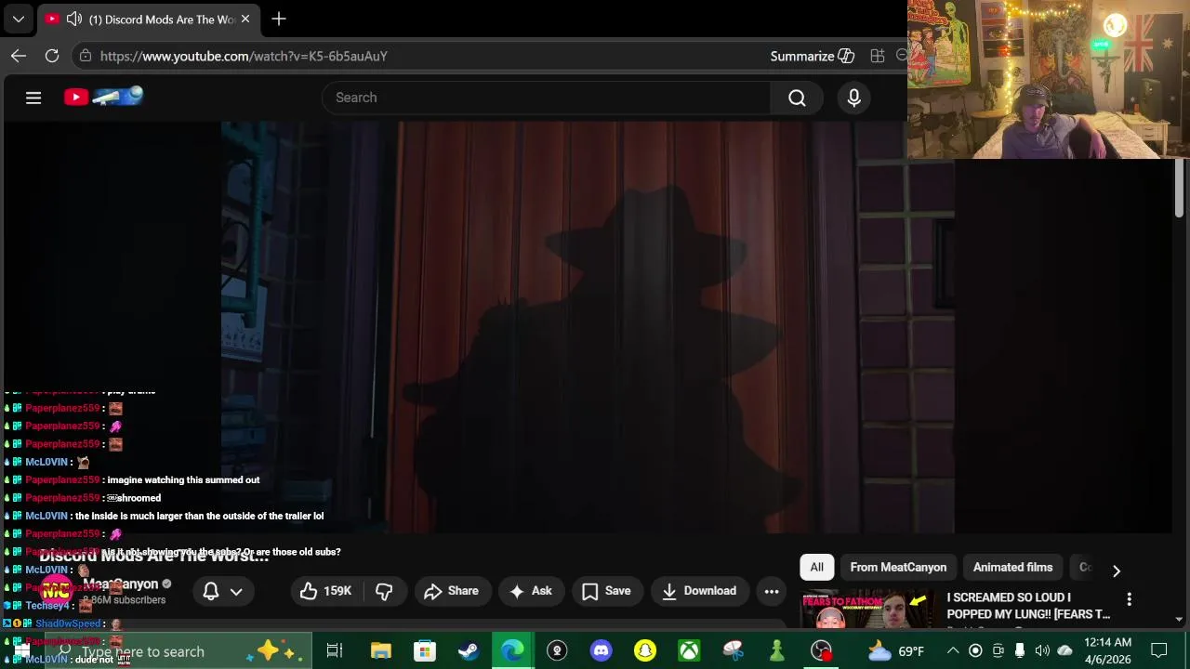Select the All filter chip

816,568
